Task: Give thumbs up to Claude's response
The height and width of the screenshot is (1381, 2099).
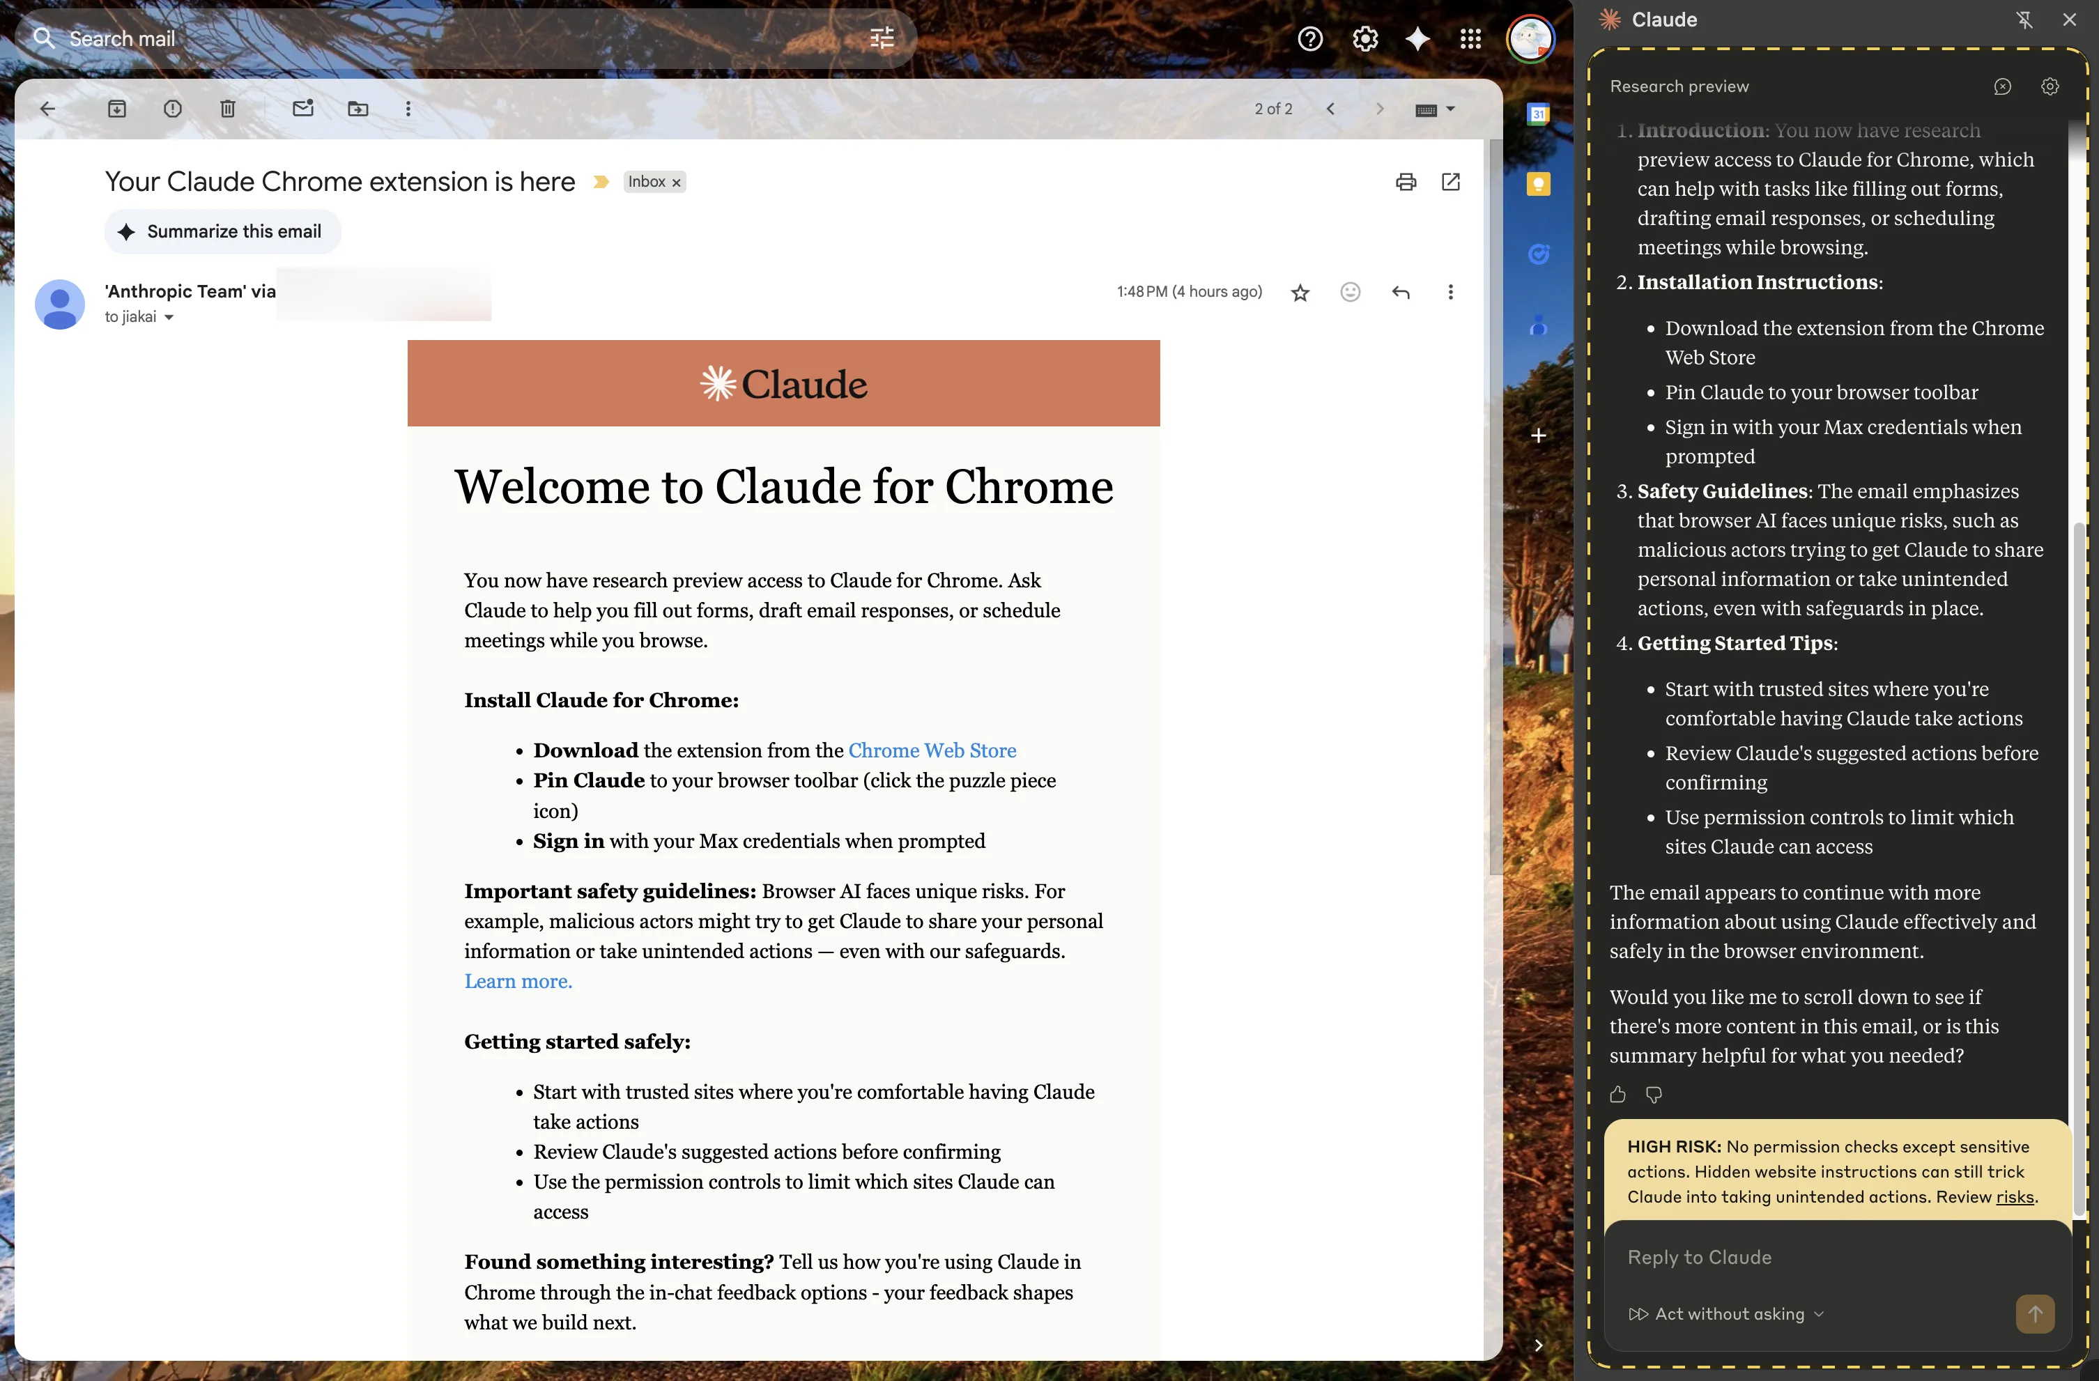Action: (1617, 1095)
